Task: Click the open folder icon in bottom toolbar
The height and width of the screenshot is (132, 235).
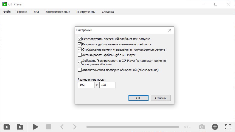Action: click(20, 127)
